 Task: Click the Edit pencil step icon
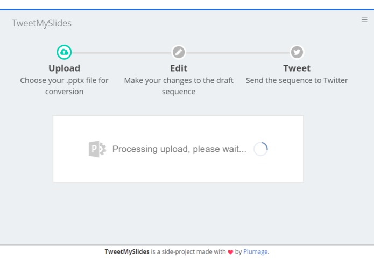179,52
